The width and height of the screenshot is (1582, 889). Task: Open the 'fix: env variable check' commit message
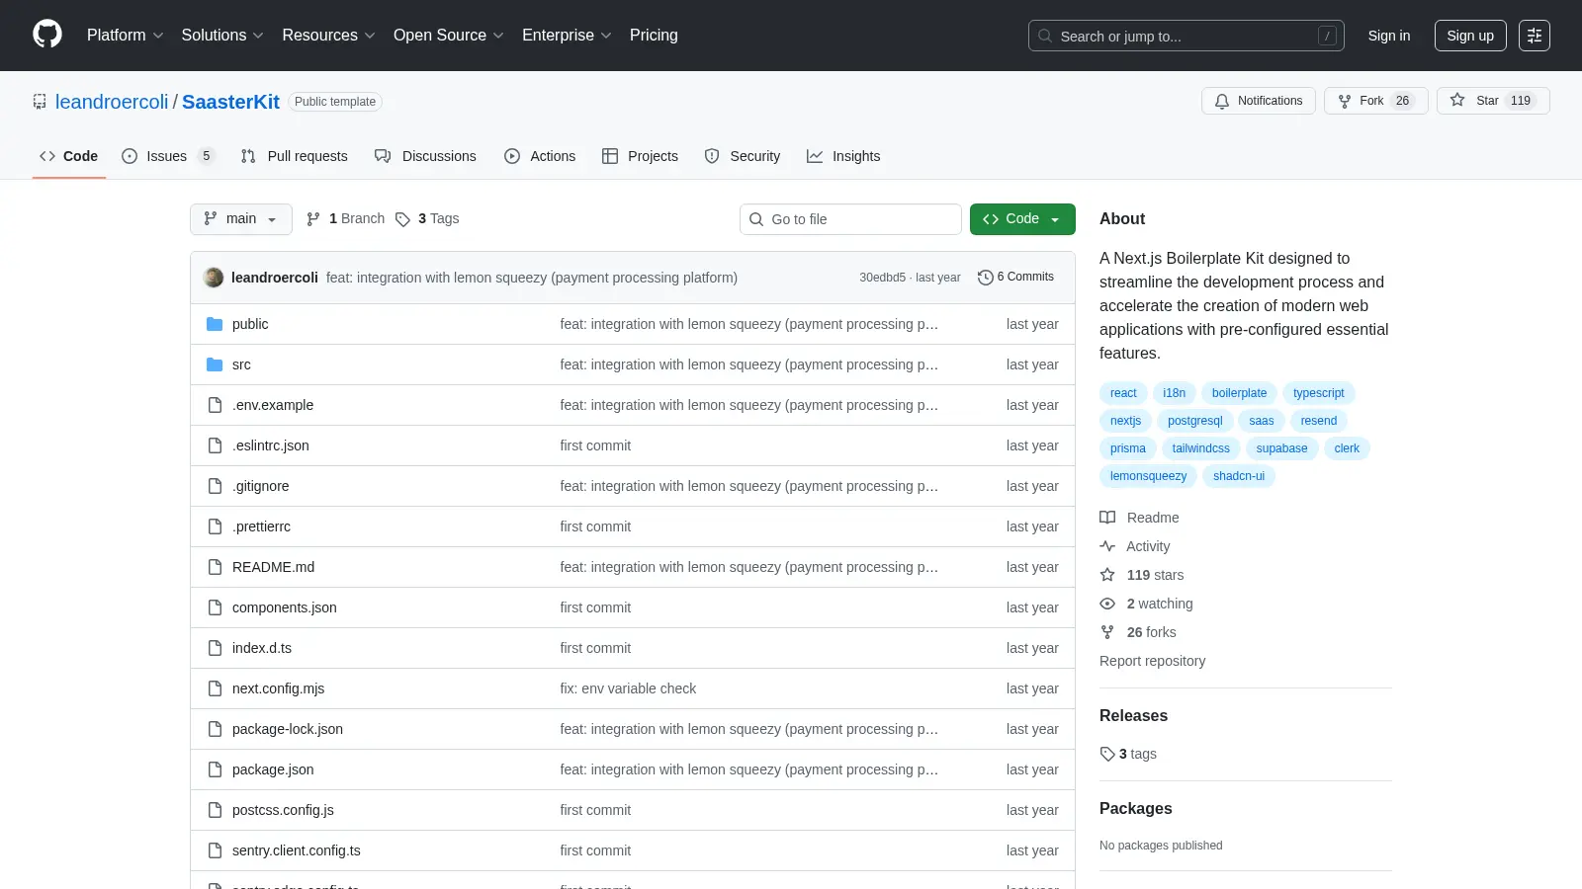628,688
